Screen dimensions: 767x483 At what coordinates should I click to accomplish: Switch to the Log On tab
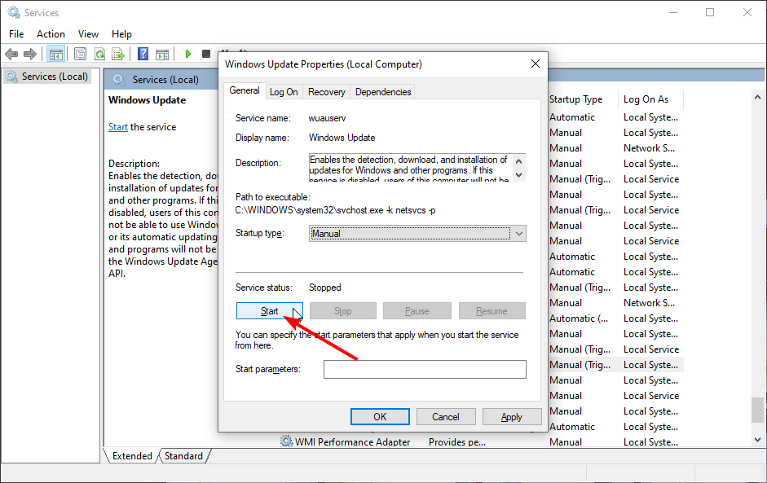(284, 92)
